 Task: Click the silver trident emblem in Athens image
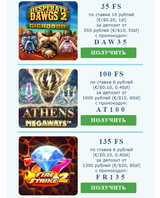[69, 93]
